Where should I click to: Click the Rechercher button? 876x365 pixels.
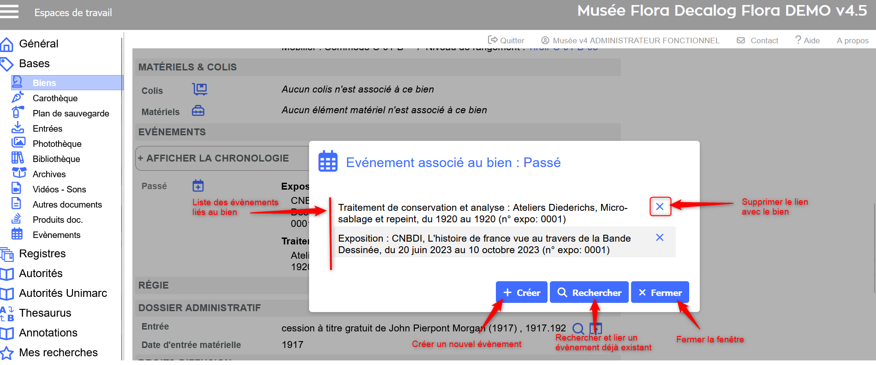(x=589, y=293)
